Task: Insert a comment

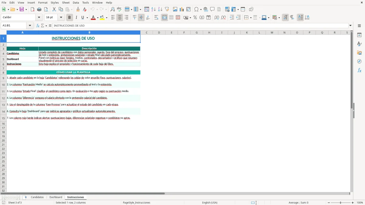Action: [x=212, y=9]
